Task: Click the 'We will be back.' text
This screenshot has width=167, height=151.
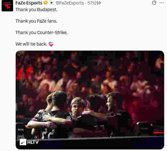Action: click(x=31, y=44)
